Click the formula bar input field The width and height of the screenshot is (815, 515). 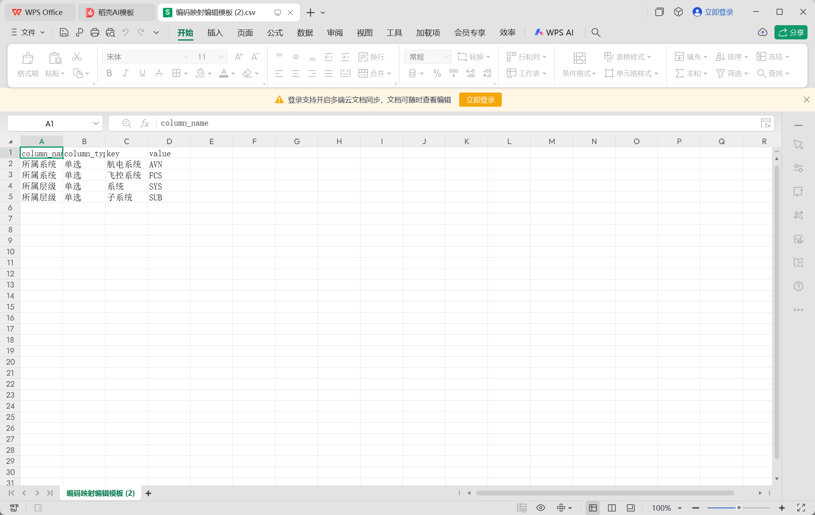click(x=458, y=123)
